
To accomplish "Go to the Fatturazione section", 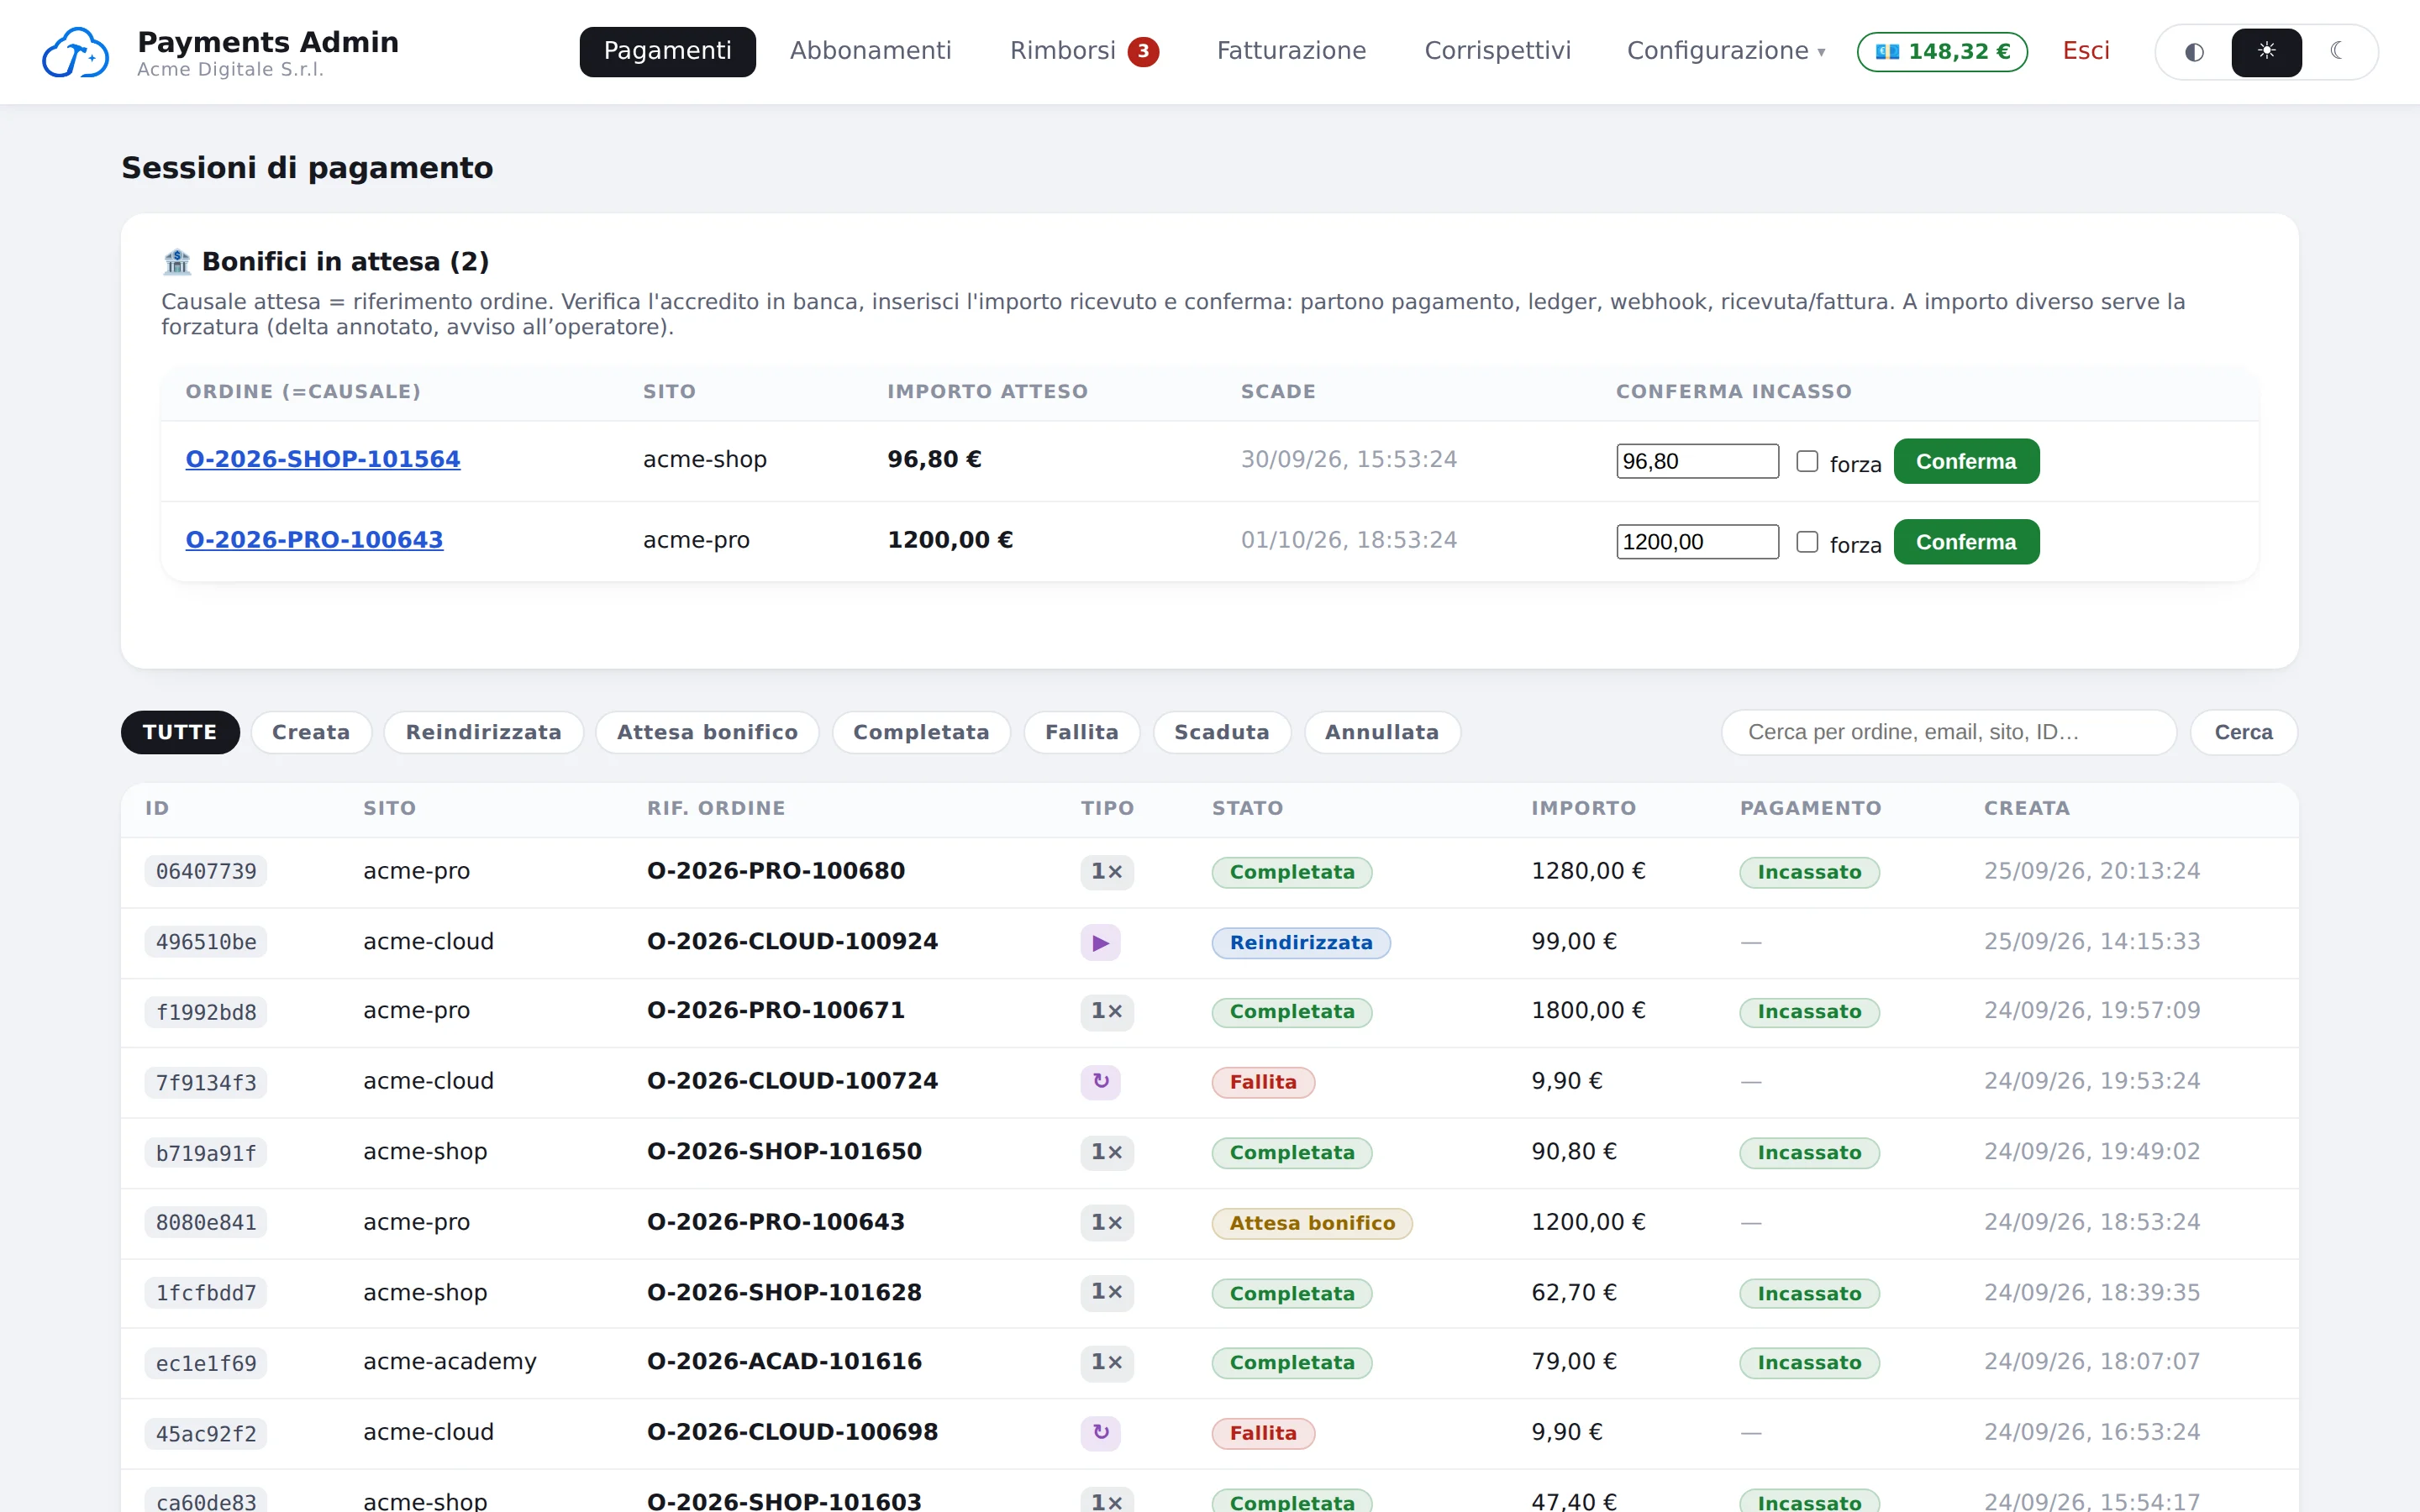I will pyautogui.click(x=1291, y=51).
